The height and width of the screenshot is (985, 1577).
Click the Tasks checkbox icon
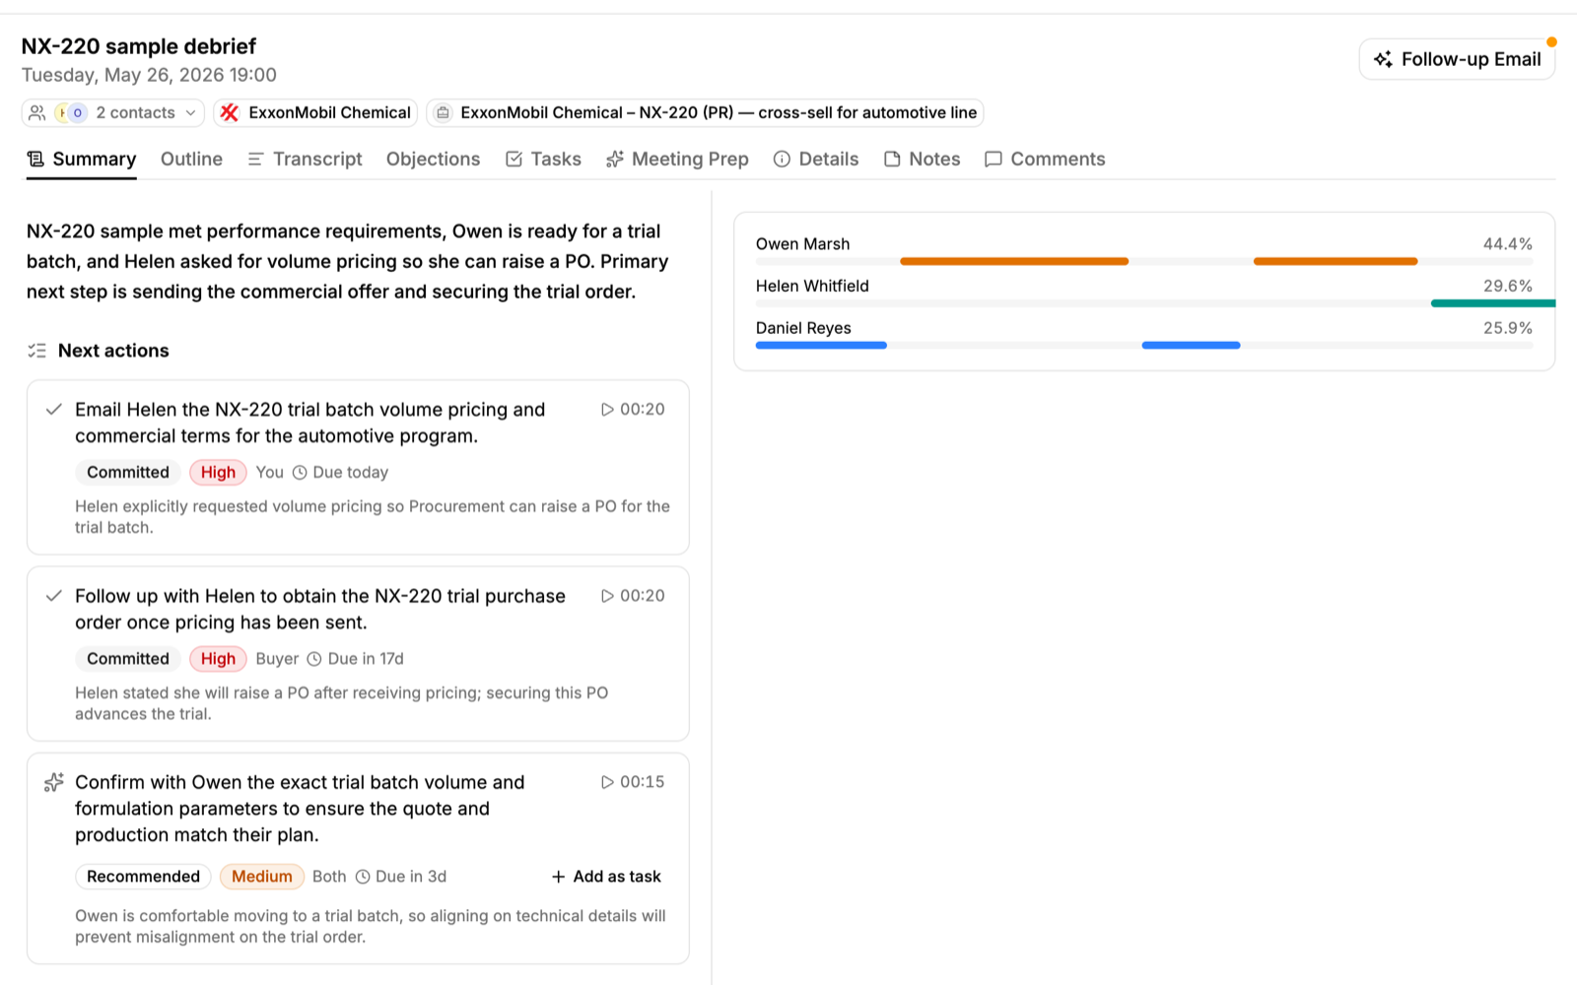[x=514, y=159]
